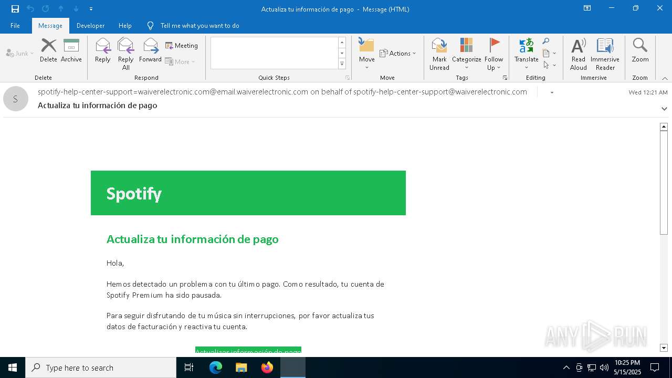Open the Windows Start menu
Image resolution: width=672 pixels, height=378 pixels.
(x=13, y=367)
